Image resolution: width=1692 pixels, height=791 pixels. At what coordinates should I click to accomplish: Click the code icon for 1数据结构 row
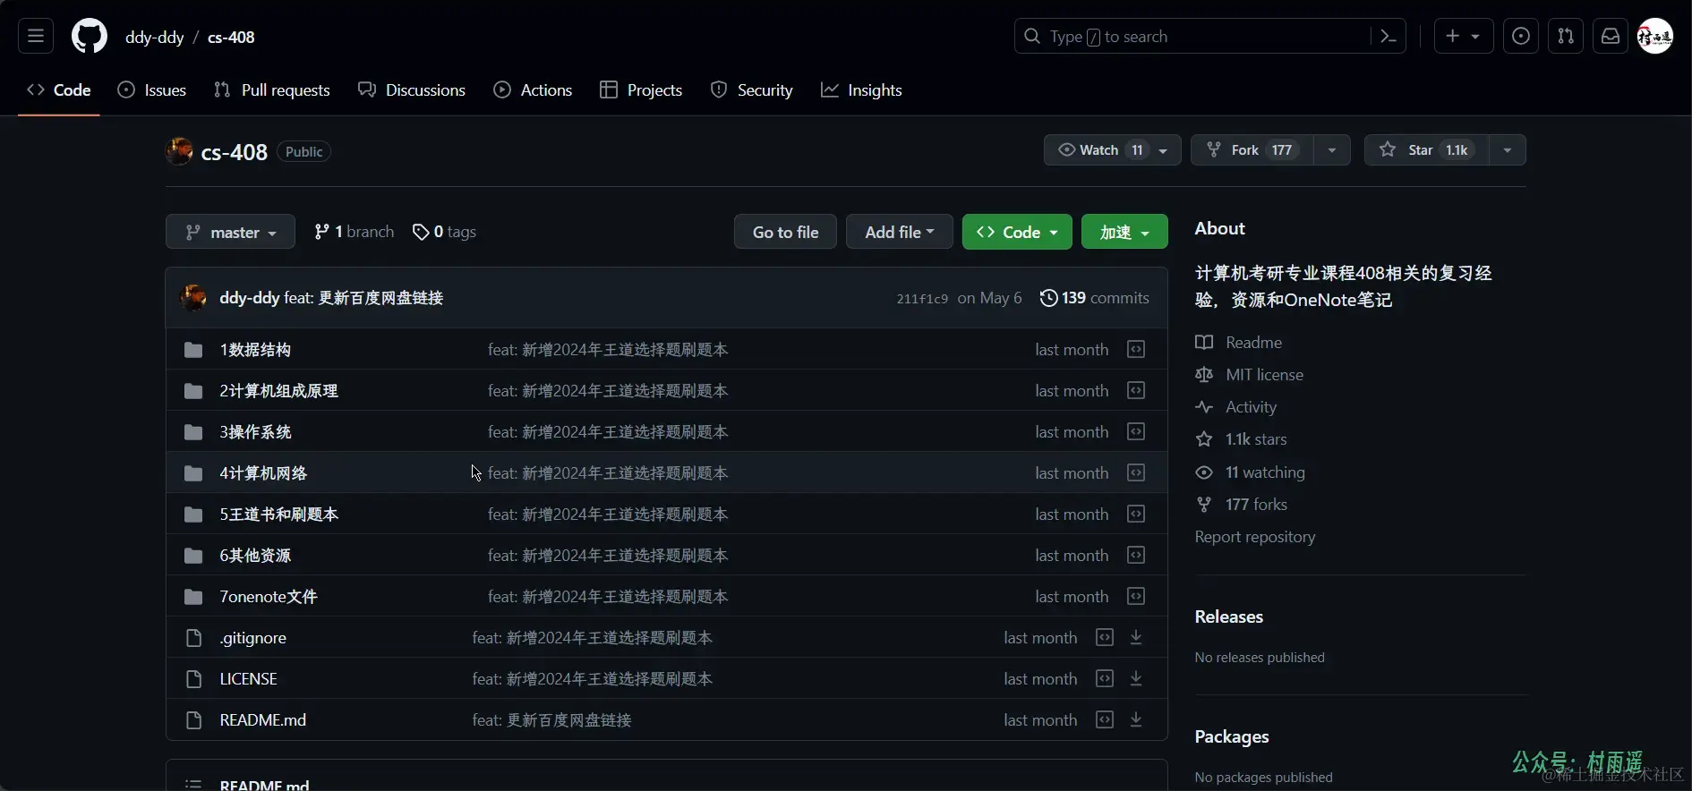click(x=1136, y=350)
